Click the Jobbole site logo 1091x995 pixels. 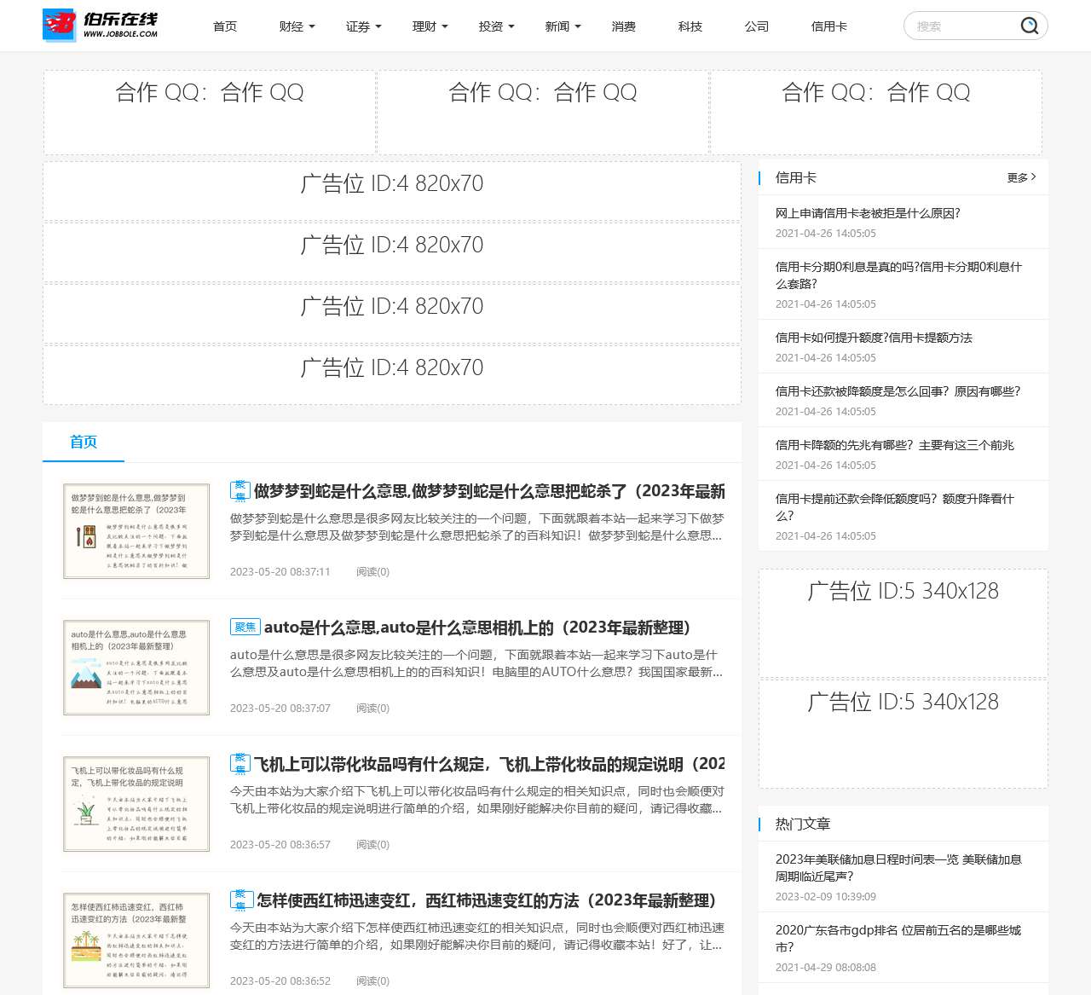pyautogui.click(x=101, y=26)
